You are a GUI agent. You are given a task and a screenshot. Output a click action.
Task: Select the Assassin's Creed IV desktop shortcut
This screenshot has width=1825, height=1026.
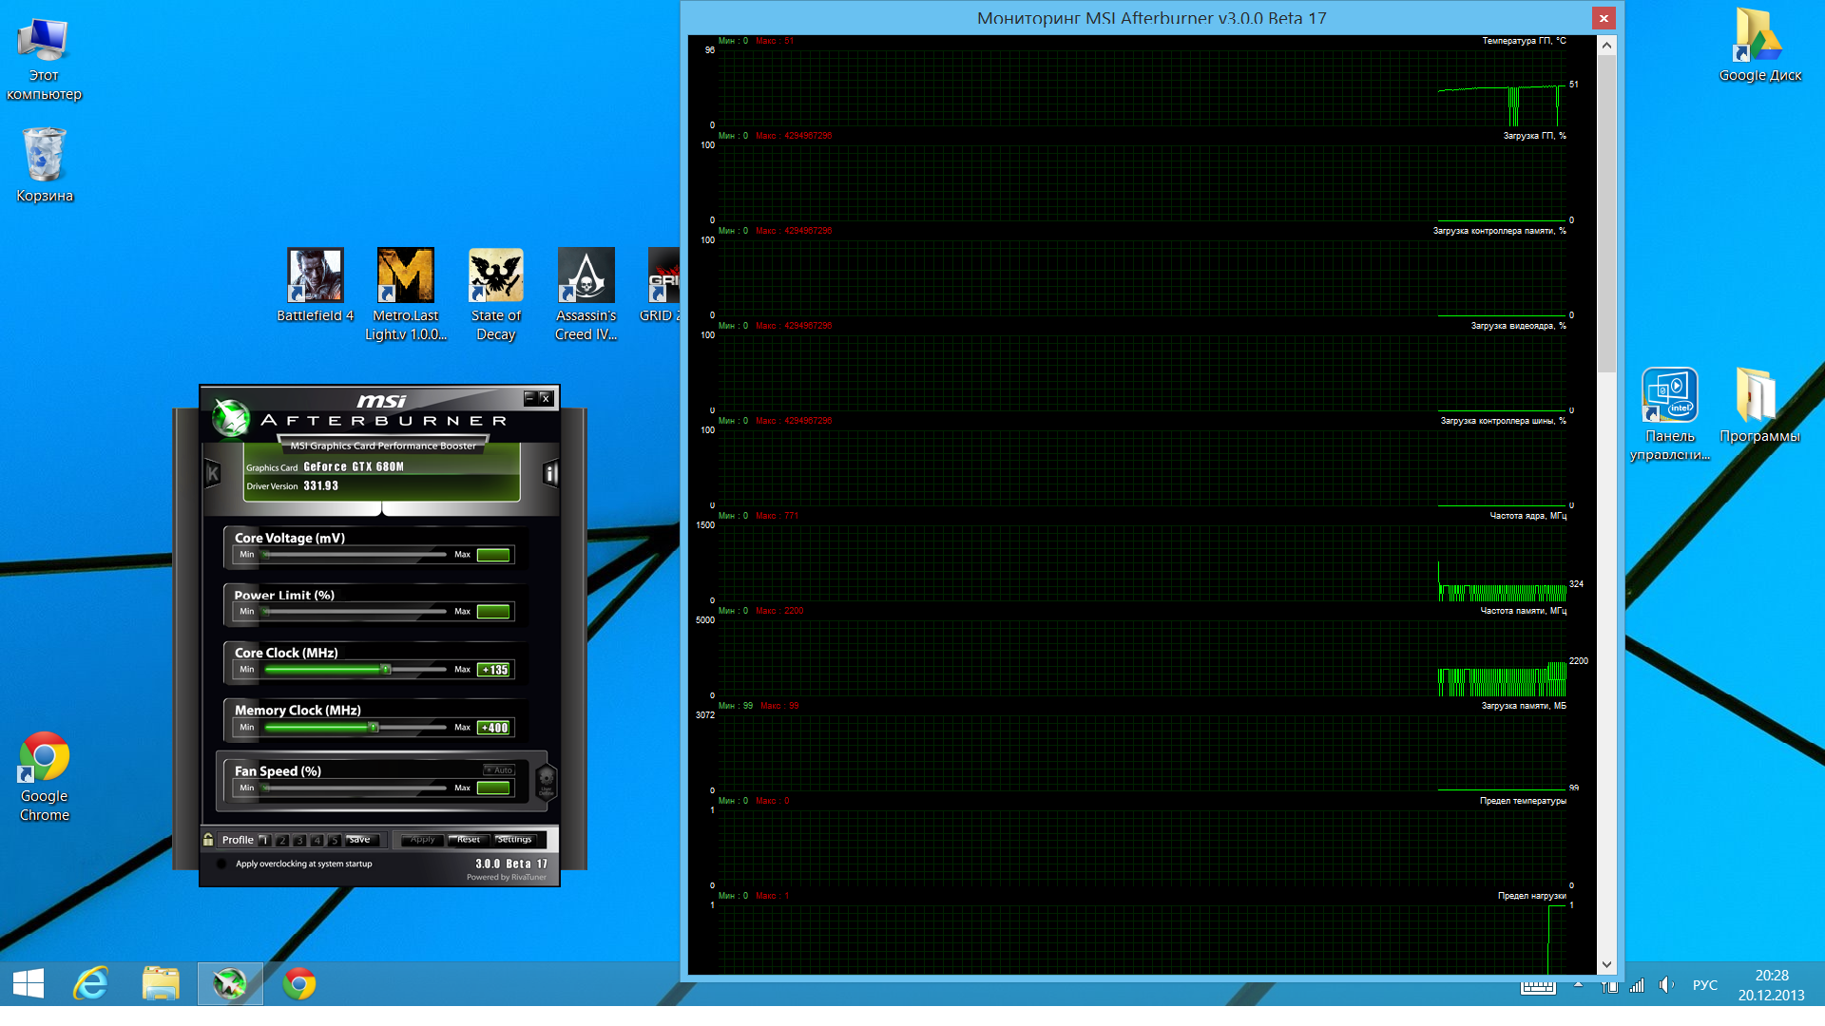(x=586, y=294)
